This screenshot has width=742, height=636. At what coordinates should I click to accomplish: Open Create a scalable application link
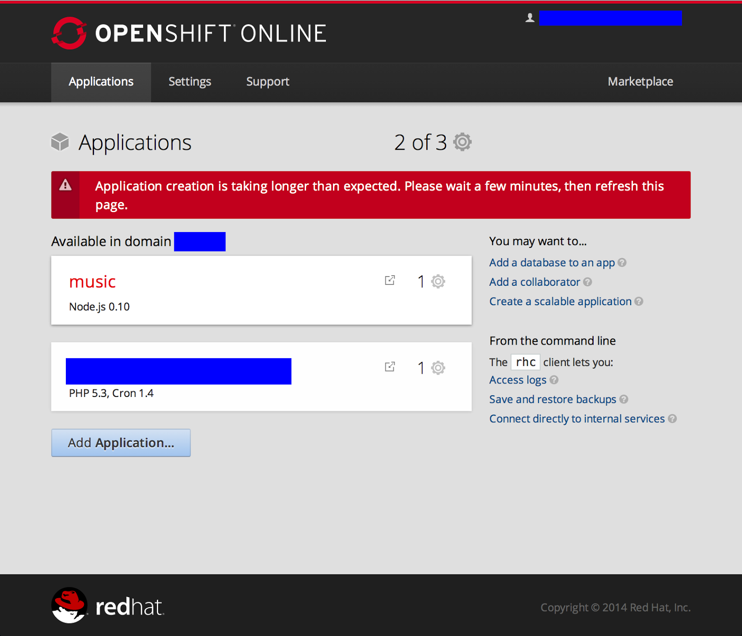point(561,302)
